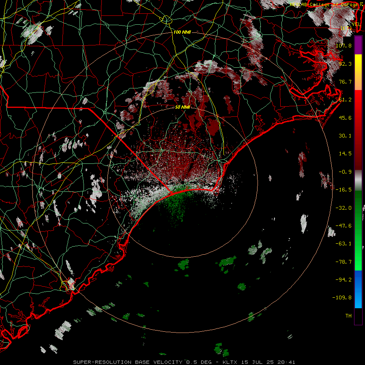
Task: Click the "VEL" legend title
Action: [356, 24]
